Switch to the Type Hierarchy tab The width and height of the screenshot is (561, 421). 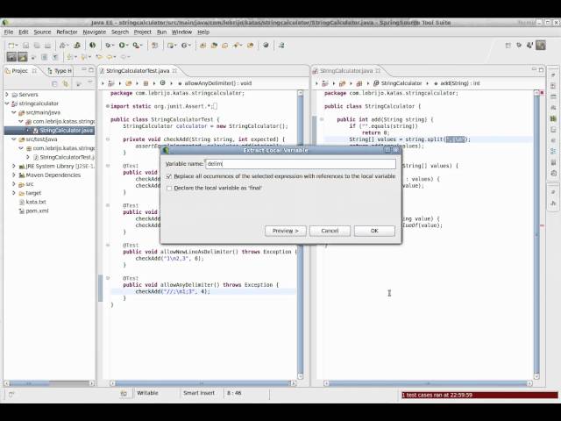(x=60, y=71)
